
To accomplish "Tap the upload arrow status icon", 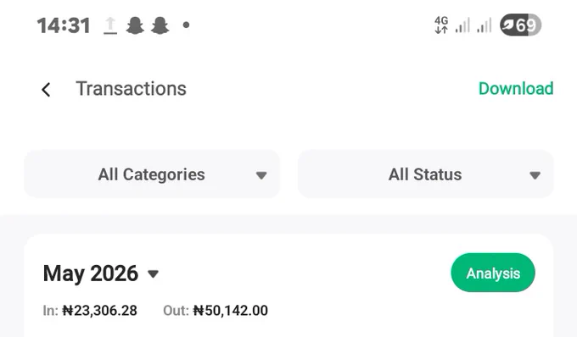I will pos(110,25).
